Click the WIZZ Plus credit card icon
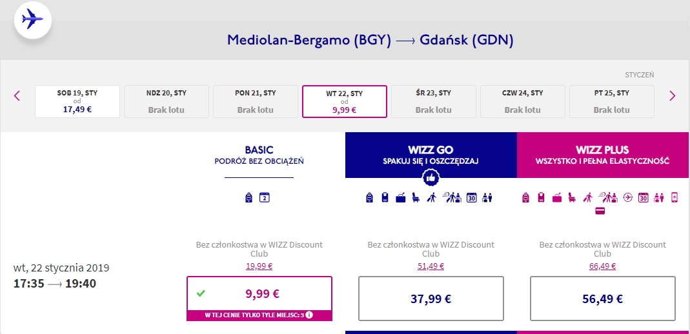The height and width of the screenshot is (334, 690). [600, 210]
